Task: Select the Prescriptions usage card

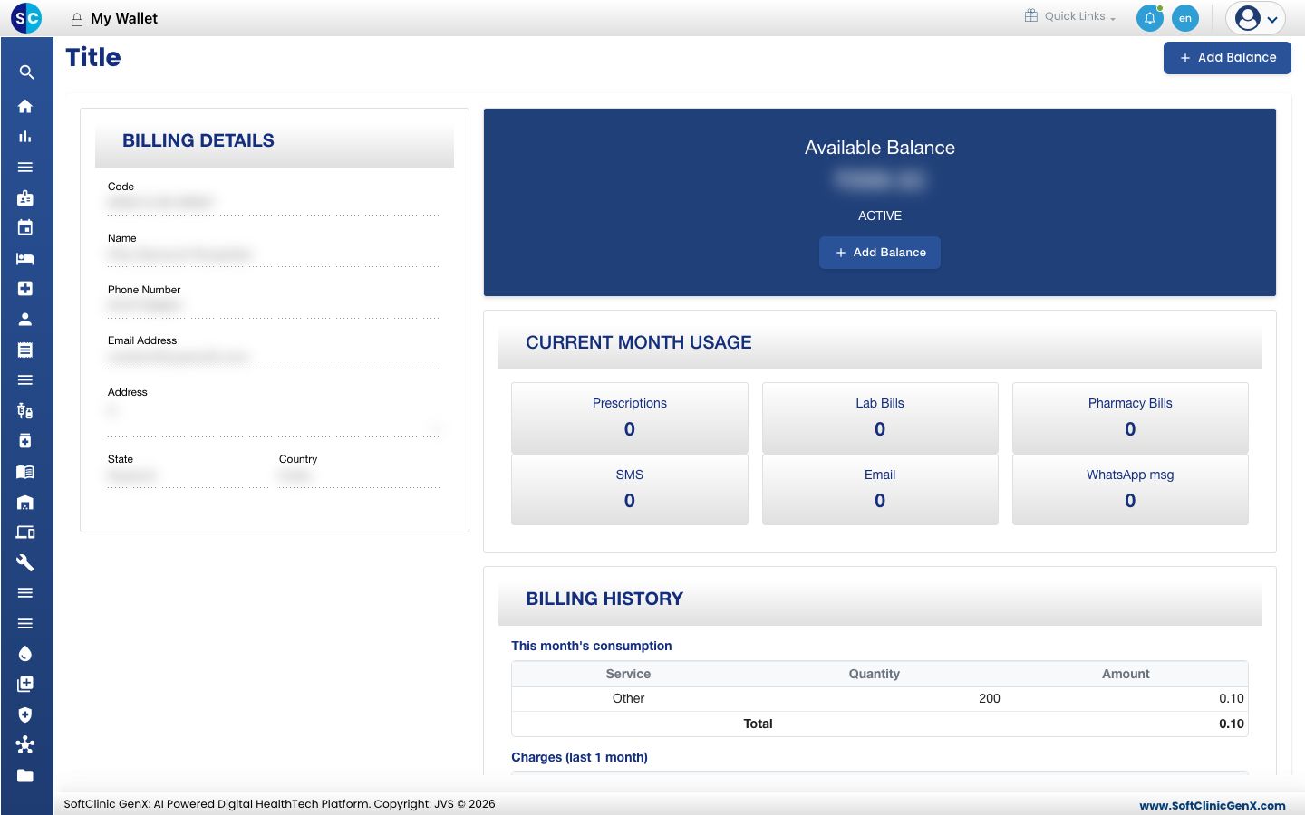Action: click(630, 417)
